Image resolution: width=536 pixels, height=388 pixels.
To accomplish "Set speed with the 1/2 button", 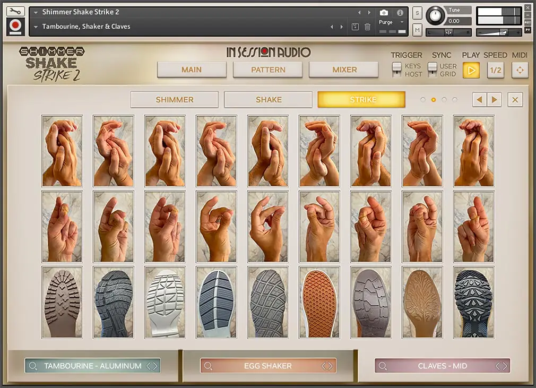I will tap(496, 71).
